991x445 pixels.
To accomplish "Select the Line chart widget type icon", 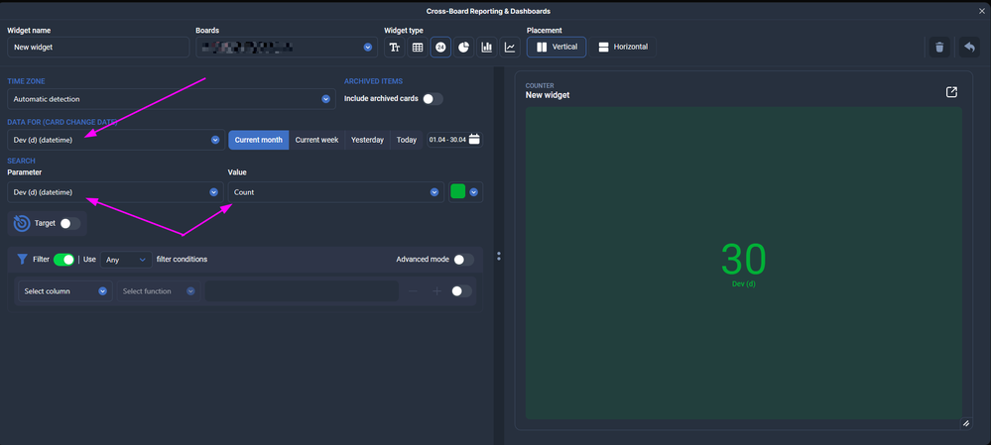I will (510, 48).
